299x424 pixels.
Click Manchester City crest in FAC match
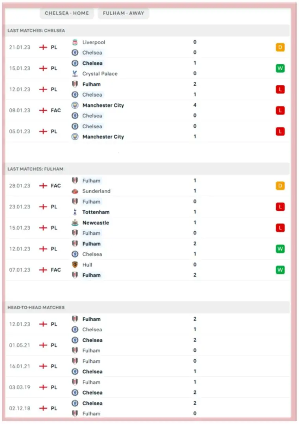coord(75,105)
